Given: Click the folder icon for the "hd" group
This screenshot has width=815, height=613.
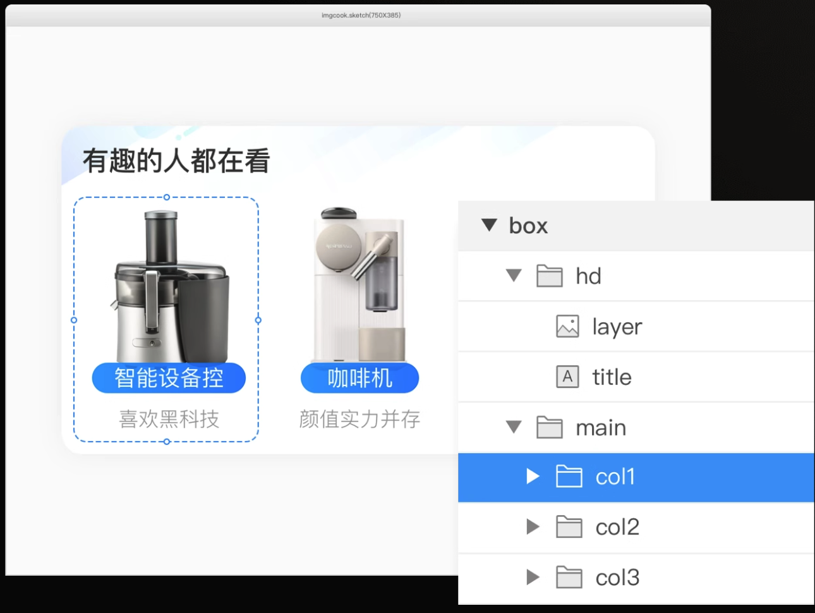Looking at the screenshot, I should pos(549,276).
